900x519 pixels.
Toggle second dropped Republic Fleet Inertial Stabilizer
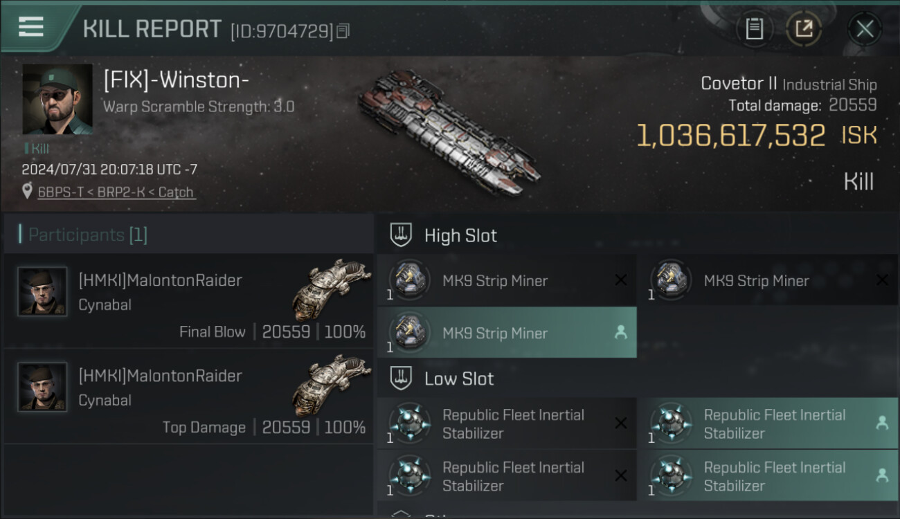774,476
